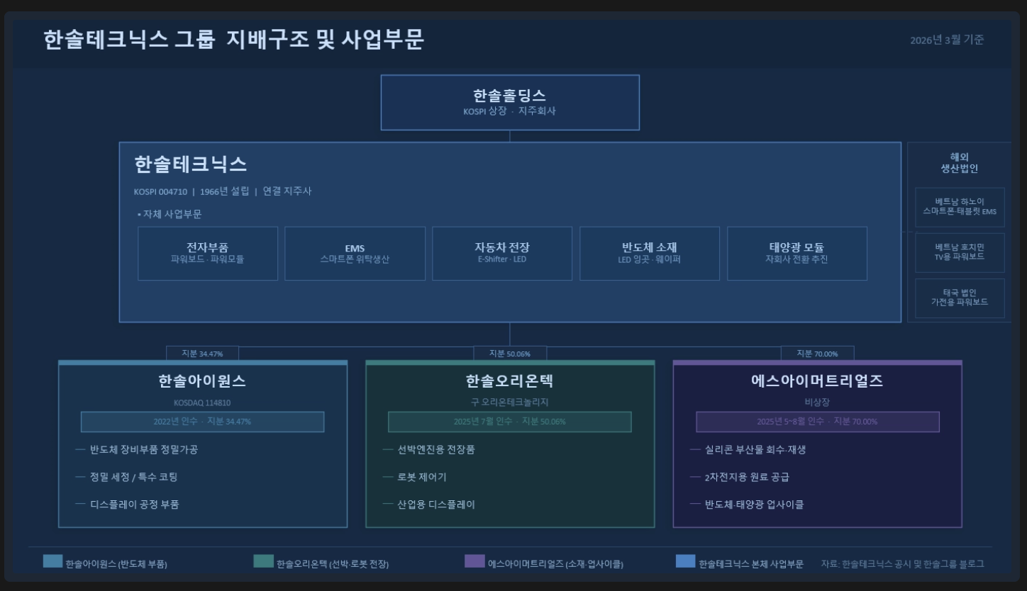Click the 한솔아이원스 card heading
1027x591 pixels.
[202, 381]
